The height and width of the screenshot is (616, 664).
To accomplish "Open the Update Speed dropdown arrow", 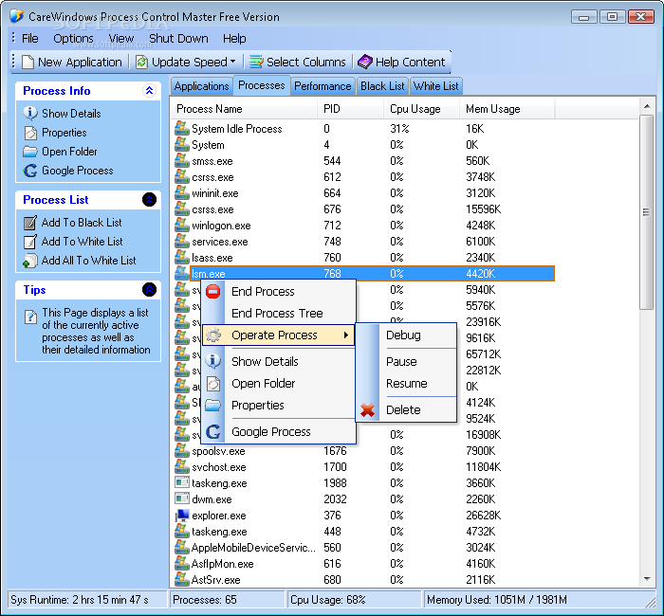I will [233, 62].
